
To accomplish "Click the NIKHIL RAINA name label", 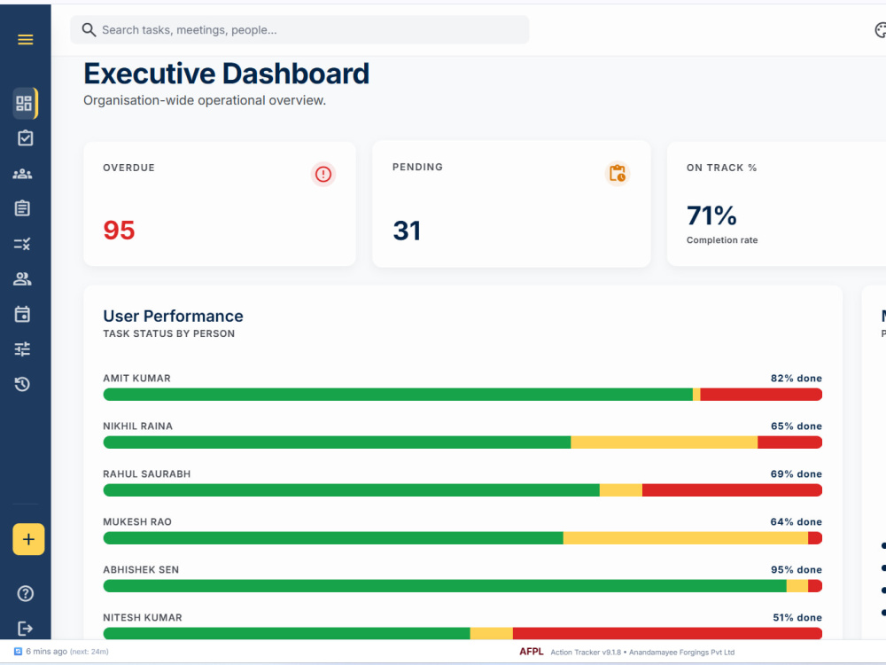I will pos(138,426).
